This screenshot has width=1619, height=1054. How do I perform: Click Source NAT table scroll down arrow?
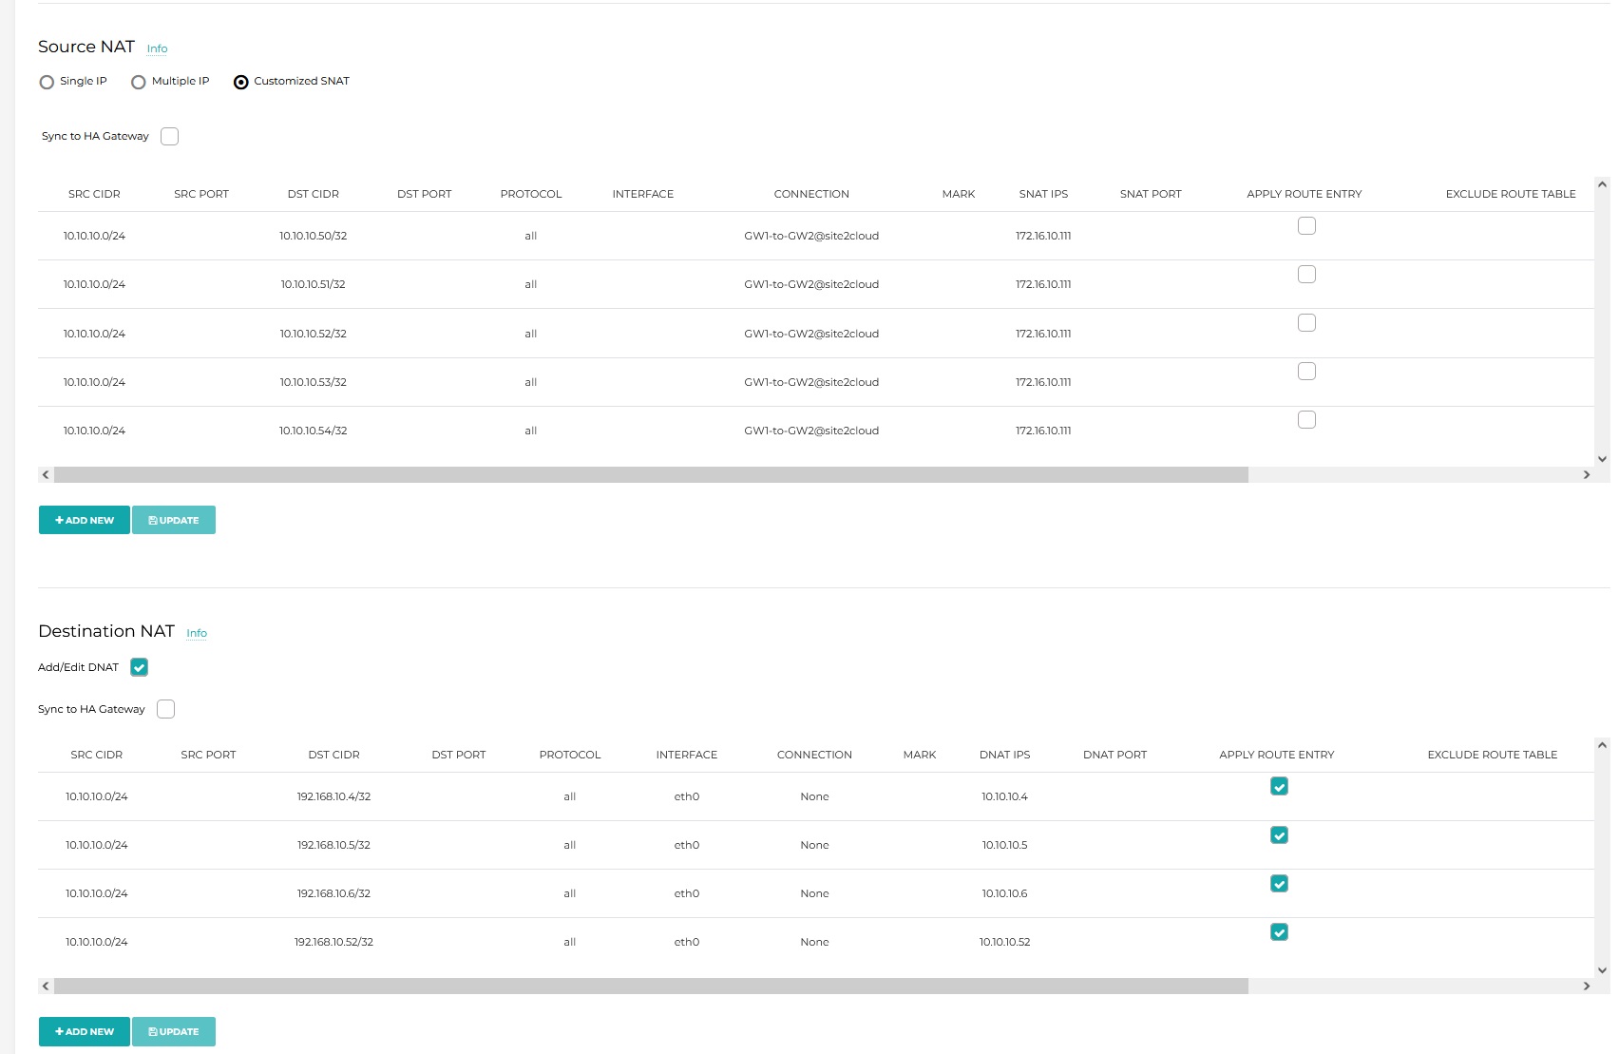1602,459
